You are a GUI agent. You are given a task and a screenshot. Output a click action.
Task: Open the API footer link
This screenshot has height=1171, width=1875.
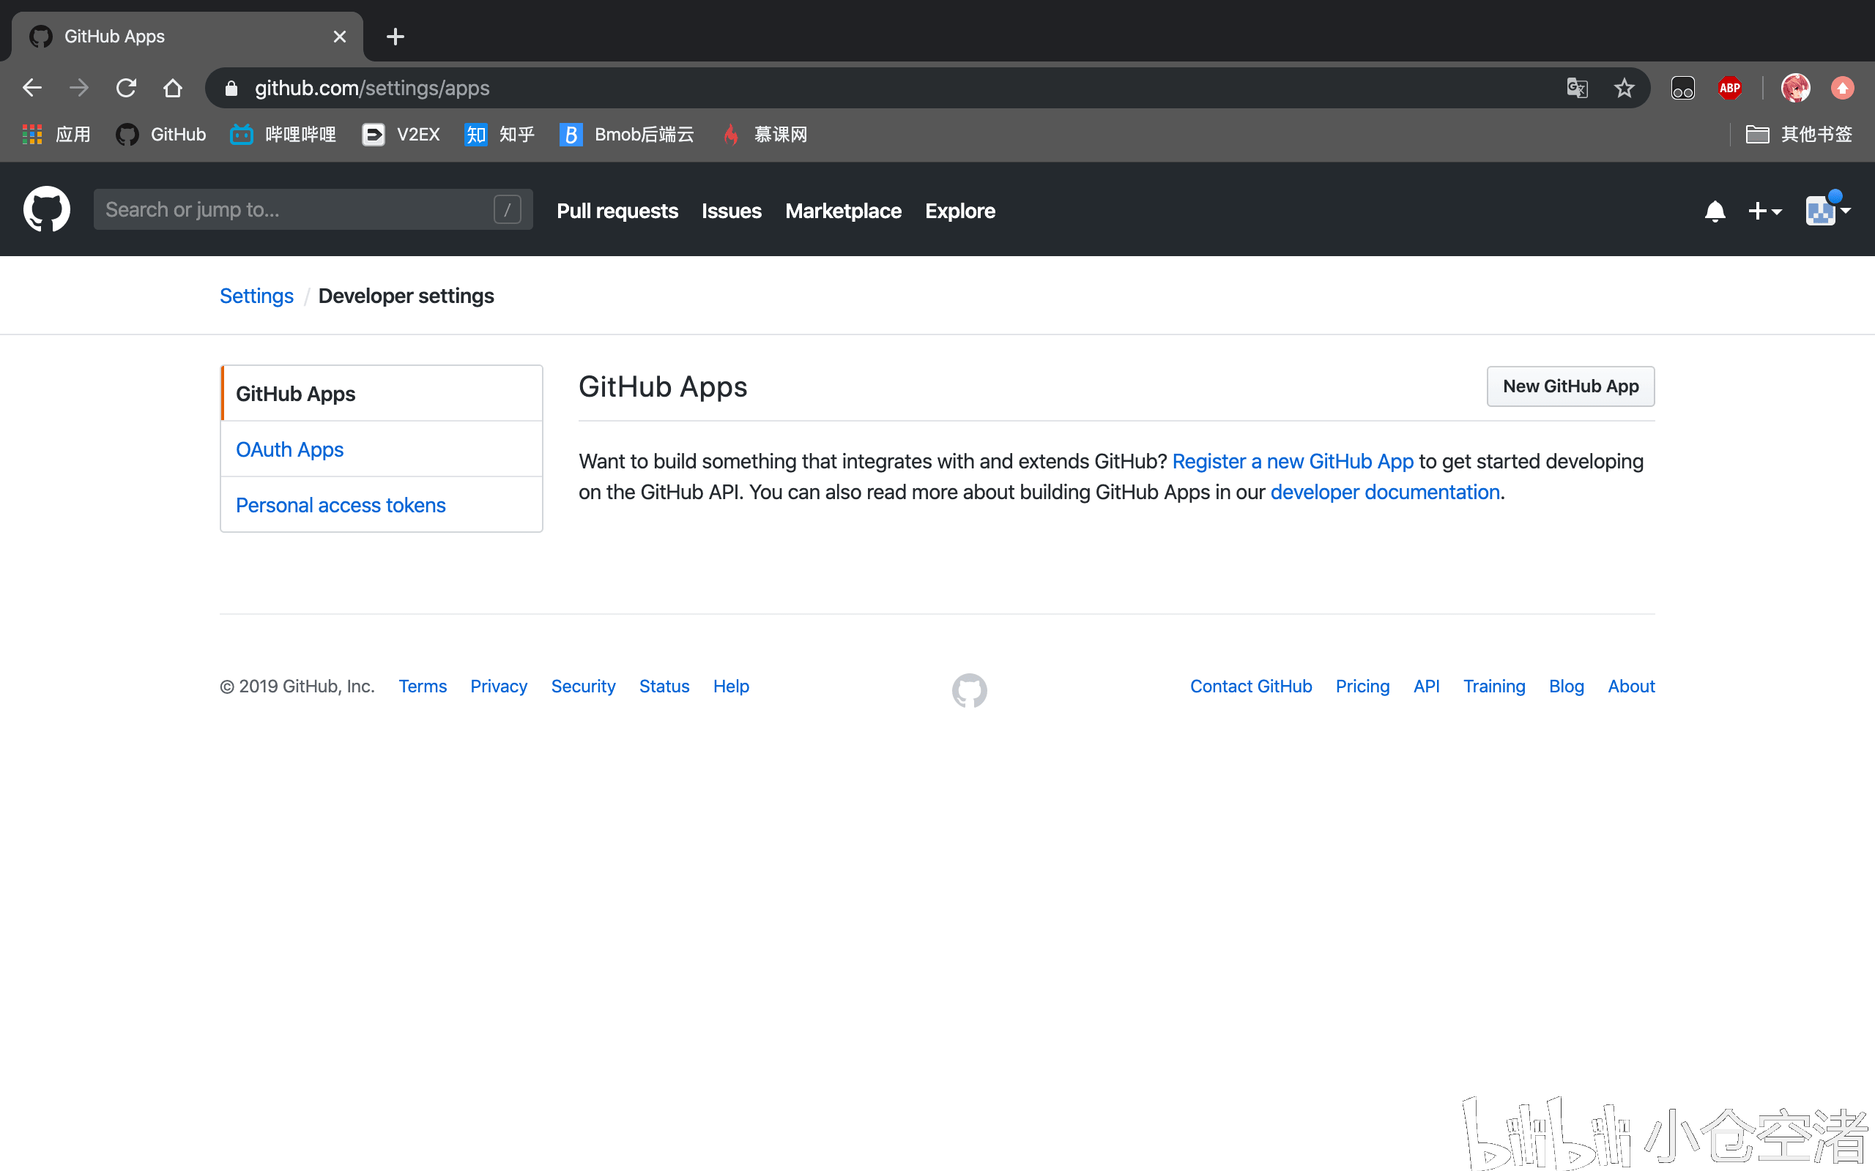point(1425,686)
